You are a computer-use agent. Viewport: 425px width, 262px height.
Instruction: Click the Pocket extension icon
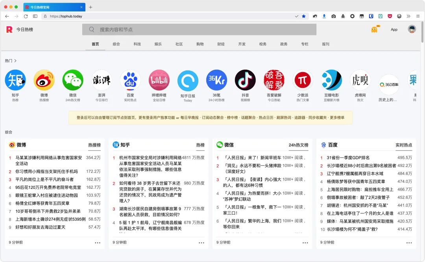pyautogui.click(x=390, y=16)
